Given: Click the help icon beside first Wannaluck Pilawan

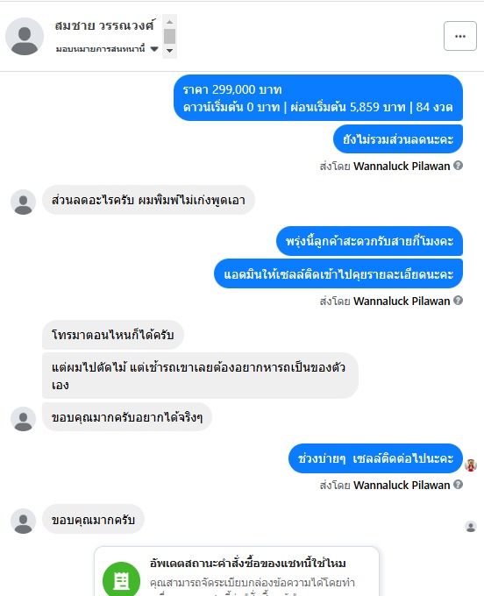Looking at the screenshot, I should coord(459,166).
